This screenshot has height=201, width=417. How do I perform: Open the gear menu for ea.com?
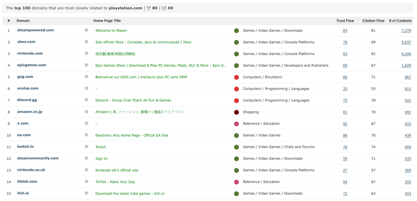86,135
